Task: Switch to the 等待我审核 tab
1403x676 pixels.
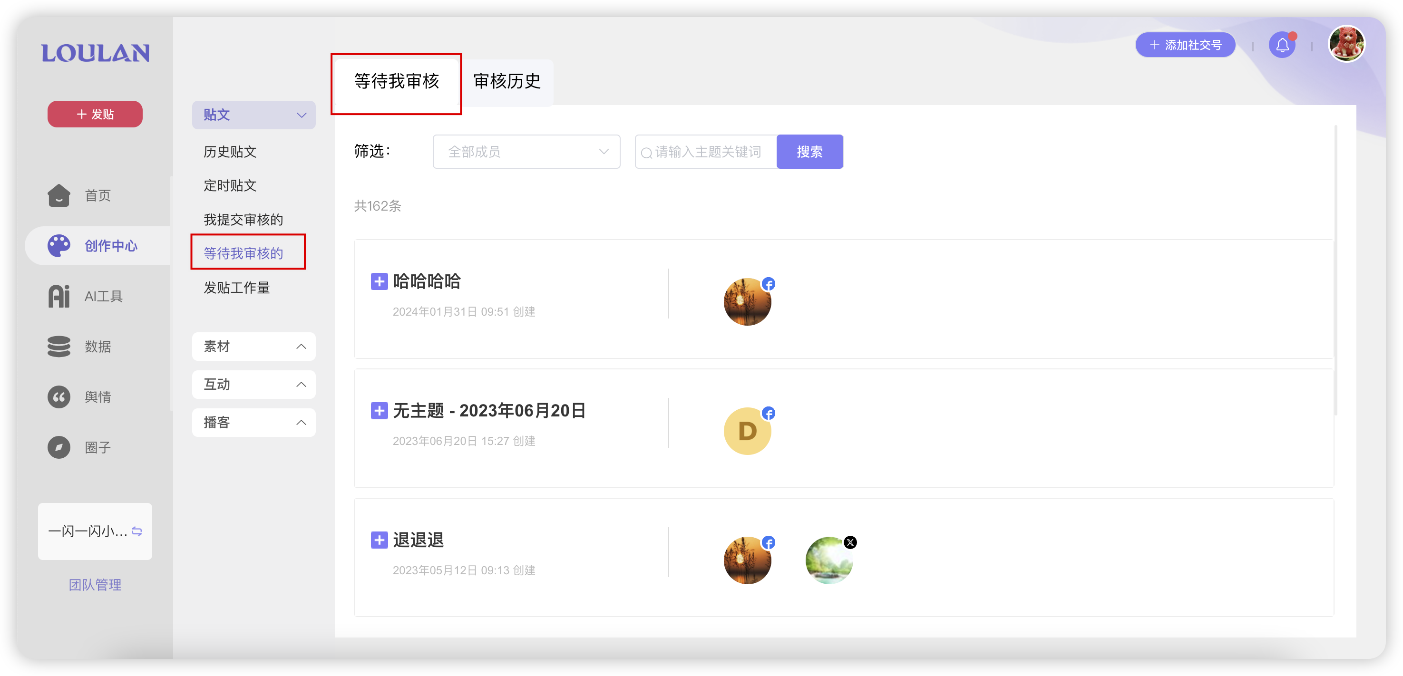Action: (x=397, y=82)
